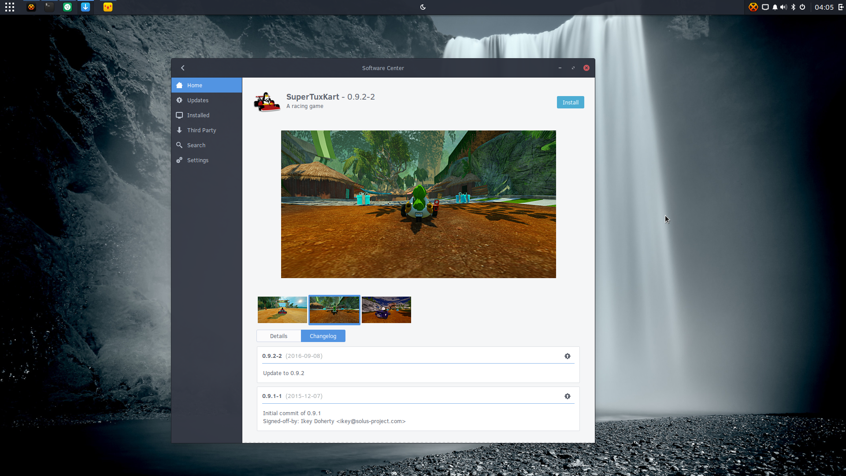Open the green browser taskbar icon
Screen dimensions: 846x476
67,7
